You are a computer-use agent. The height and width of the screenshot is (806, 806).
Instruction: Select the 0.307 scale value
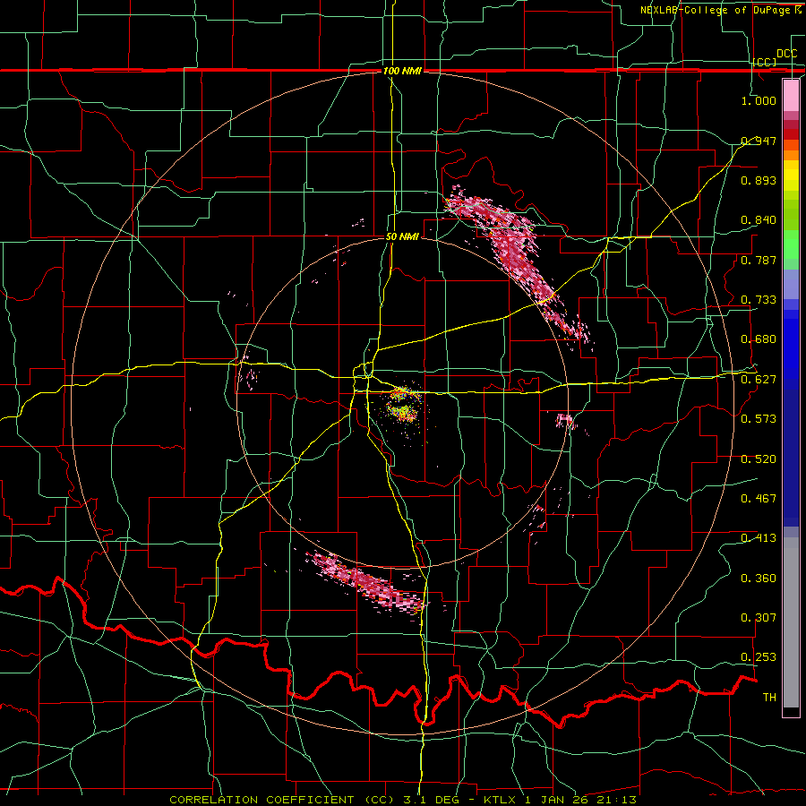pyautogui.click(x=759, y=618)
